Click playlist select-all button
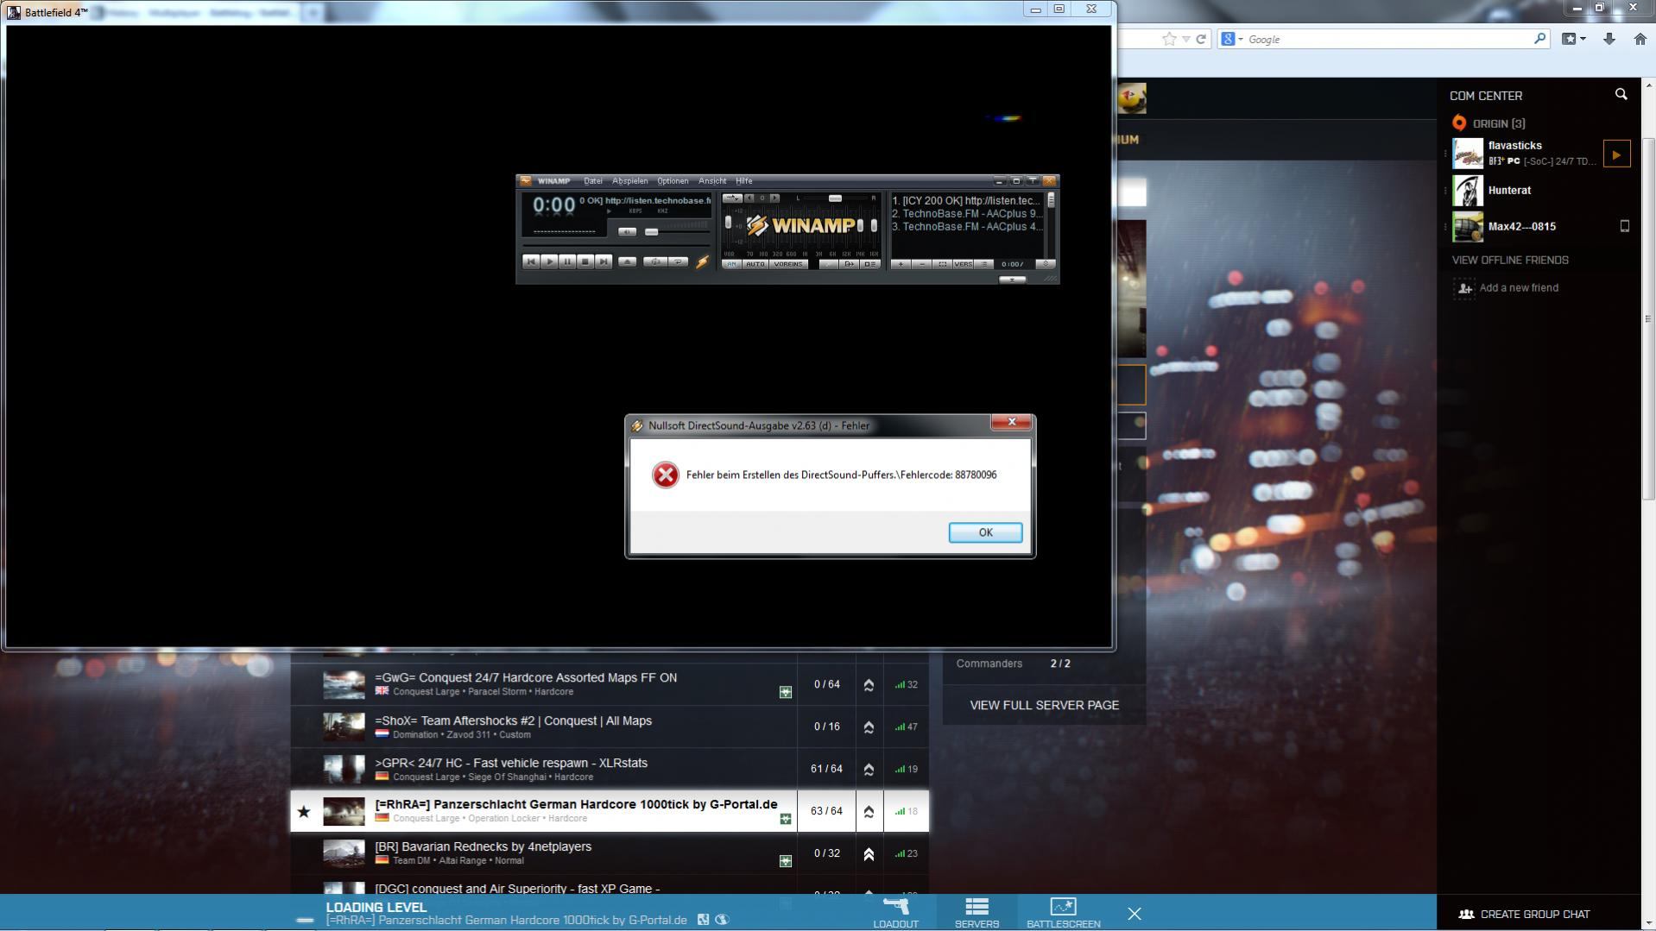 coord(943,264)
